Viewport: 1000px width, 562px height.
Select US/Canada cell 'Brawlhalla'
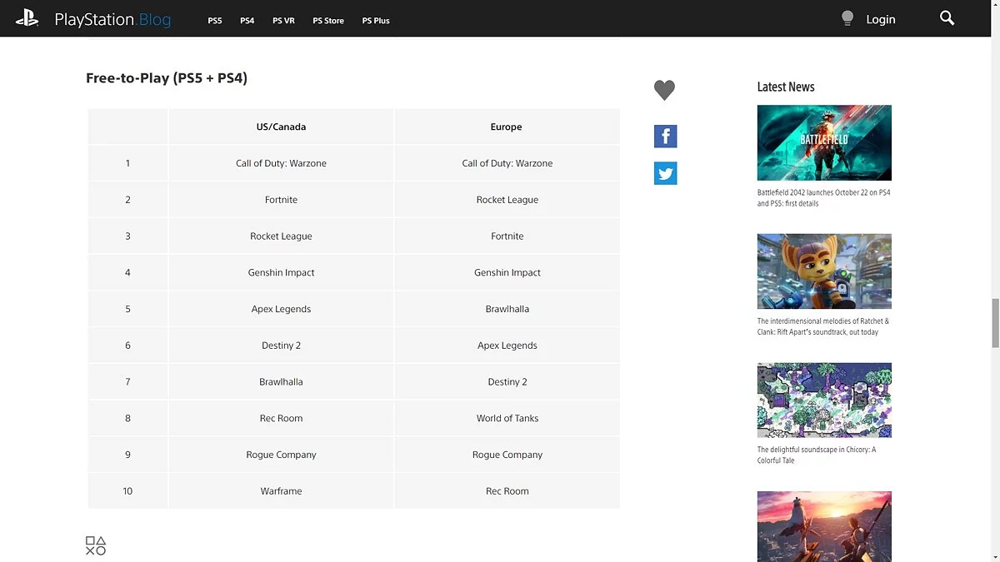pos(281,382)
